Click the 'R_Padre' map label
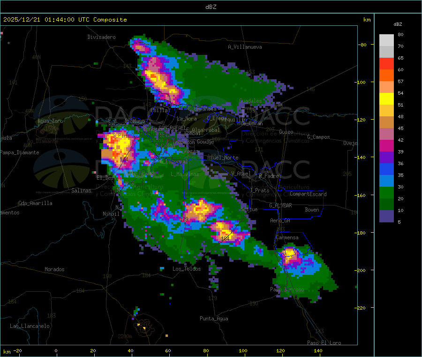 click(x=269, y=176)
